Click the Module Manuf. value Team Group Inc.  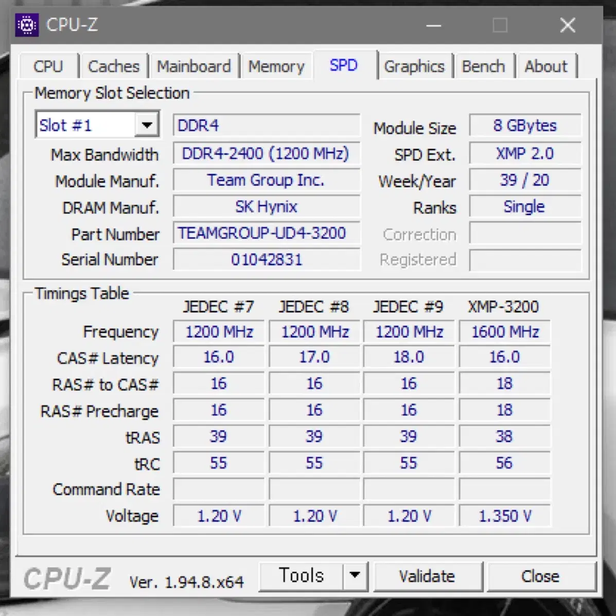[x=267, y=180]
